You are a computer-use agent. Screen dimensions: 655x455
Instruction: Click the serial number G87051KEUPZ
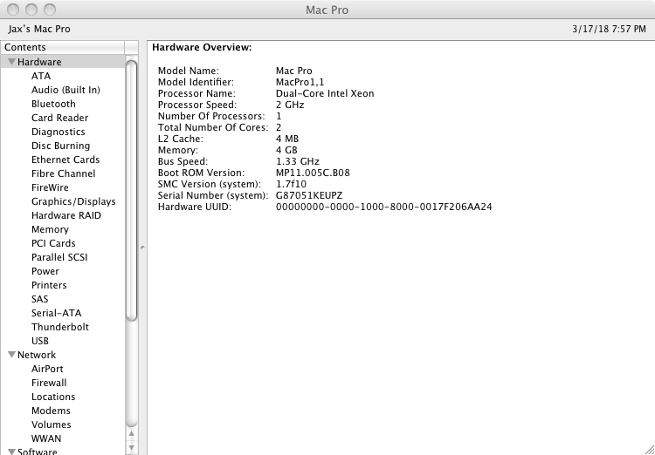(x=309, y=195)
